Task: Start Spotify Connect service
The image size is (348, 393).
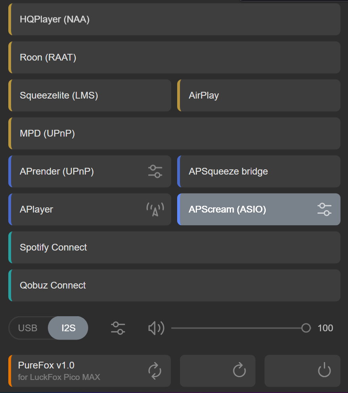Action: [x=174, y=247]
